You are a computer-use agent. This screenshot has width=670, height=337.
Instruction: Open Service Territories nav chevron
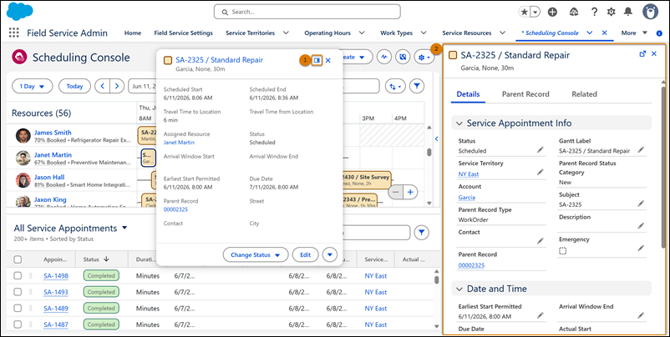(286, 33)
